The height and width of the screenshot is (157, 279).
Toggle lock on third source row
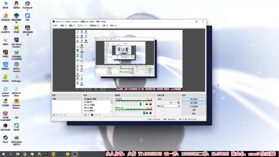(x=88, y=105)
